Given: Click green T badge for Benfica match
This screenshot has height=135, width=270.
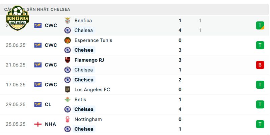Looking at the screenshot, I should [260, 26].
